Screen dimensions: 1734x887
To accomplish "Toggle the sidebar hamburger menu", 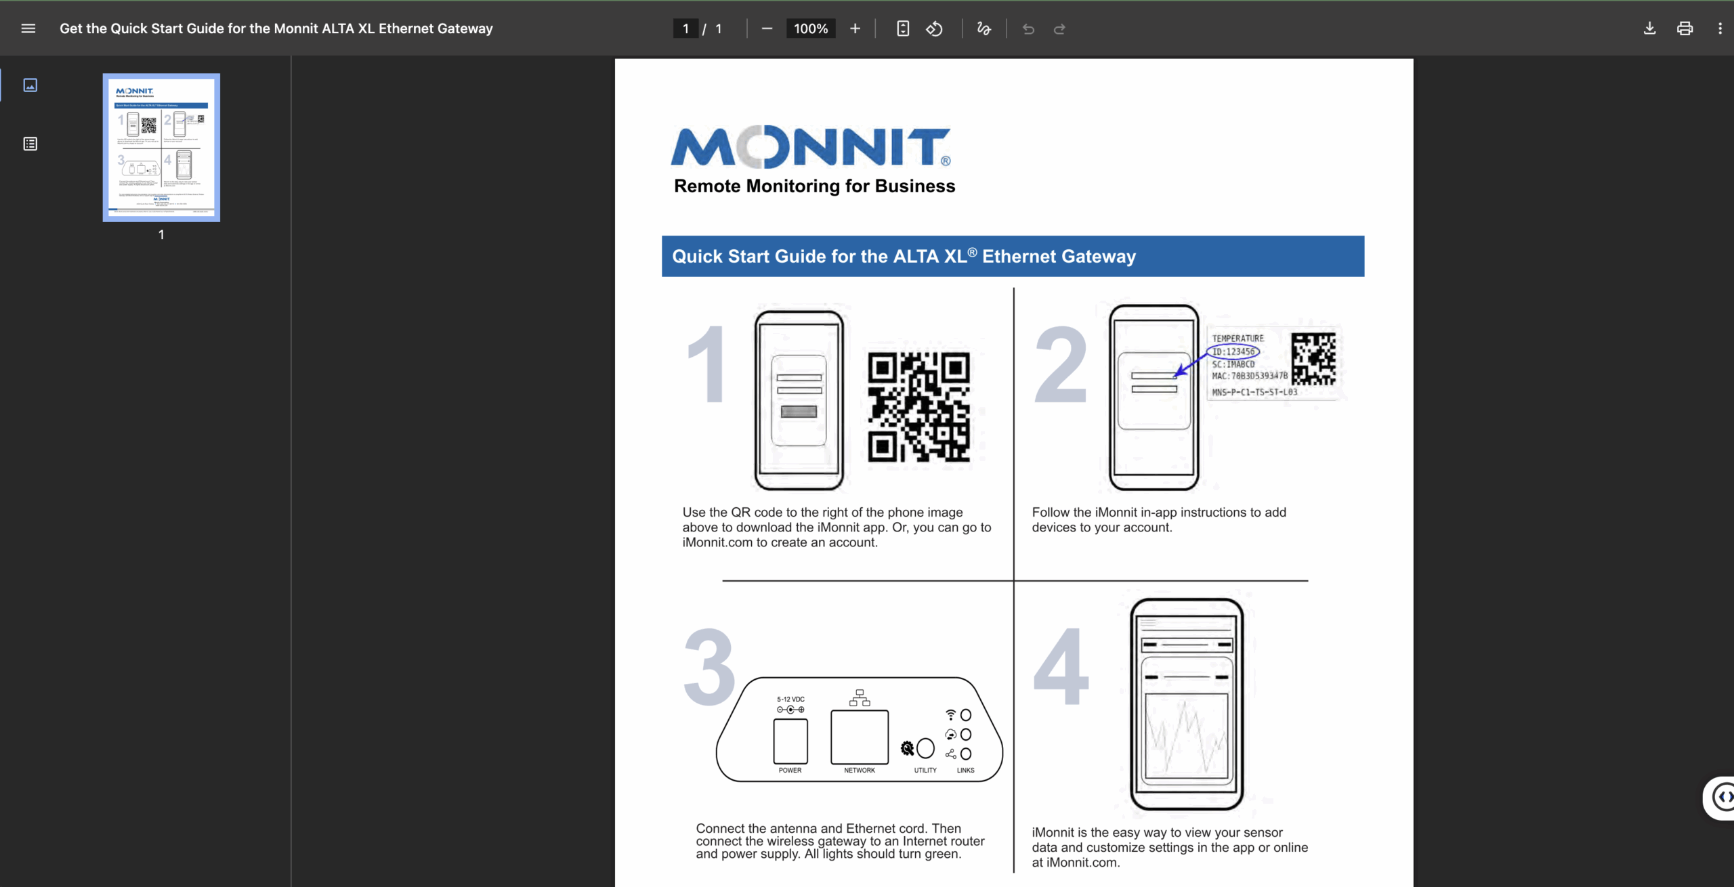I will click(28, 28).
